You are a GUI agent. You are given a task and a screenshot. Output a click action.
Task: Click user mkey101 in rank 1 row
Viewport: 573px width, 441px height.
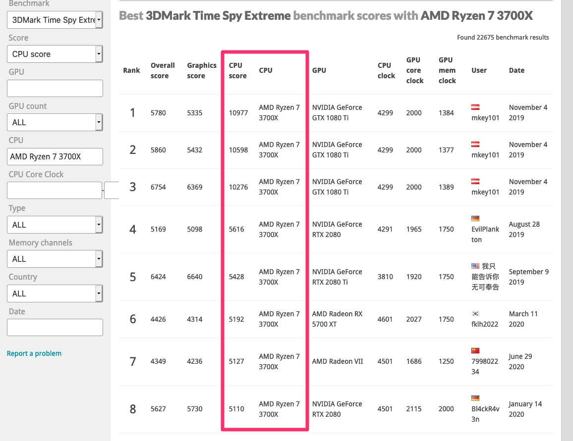click(x=485, y=118)
